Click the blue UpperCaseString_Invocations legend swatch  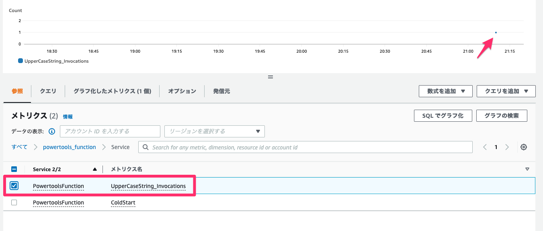[x=20, y=61]
